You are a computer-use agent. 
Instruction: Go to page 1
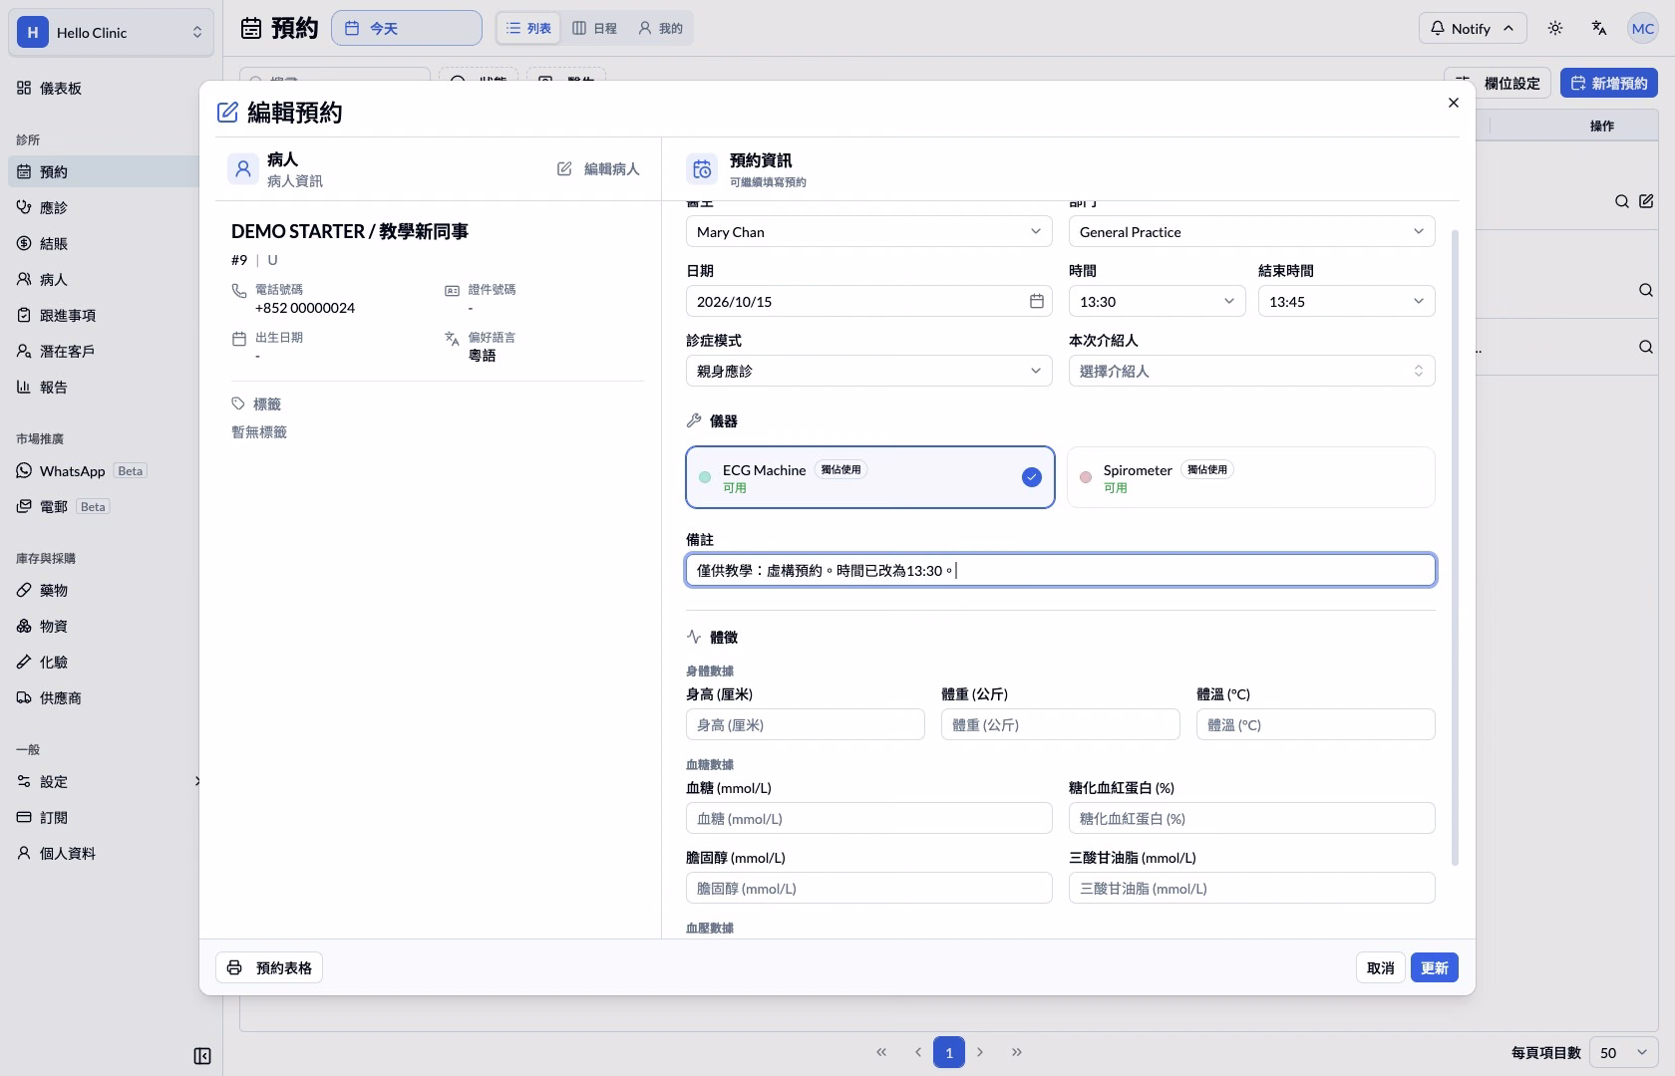pos(949,1052)
